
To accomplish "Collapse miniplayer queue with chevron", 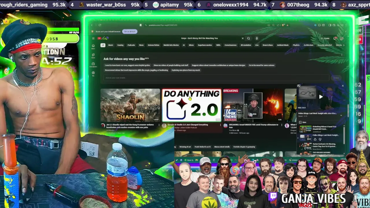I will (341, 115).
